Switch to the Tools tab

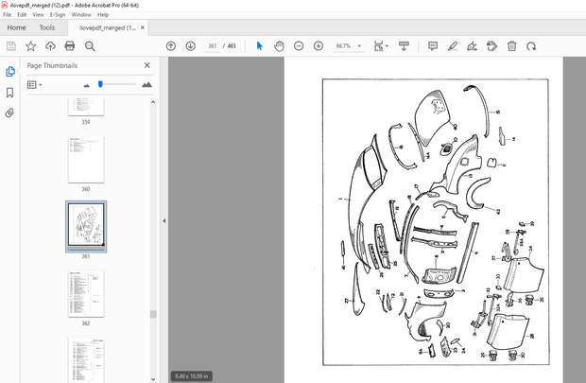coord(47,27)
